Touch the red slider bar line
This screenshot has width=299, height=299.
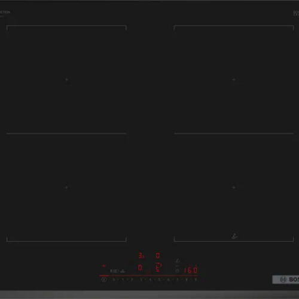[148, 276]
